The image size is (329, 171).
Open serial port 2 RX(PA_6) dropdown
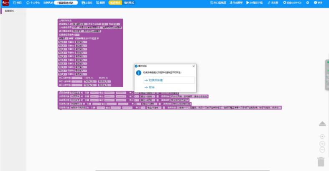104,85
